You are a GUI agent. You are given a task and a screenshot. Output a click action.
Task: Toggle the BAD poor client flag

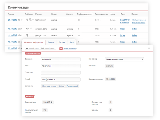[x=48, y=48]
